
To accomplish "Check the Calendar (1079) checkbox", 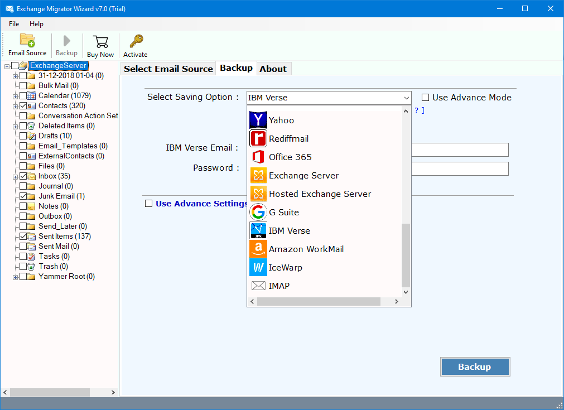I will pyautogui.click(x=23, y=96).
